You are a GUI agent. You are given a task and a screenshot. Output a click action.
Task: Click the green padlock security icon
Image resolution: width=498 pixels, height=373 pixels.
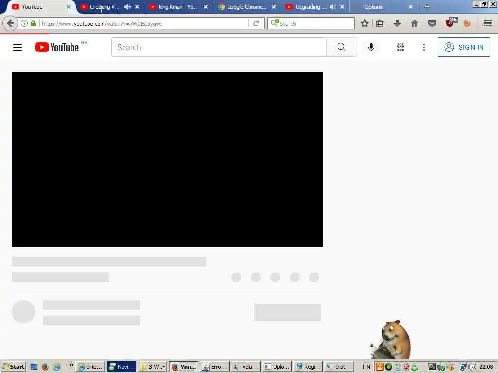[x=33, y=23]
